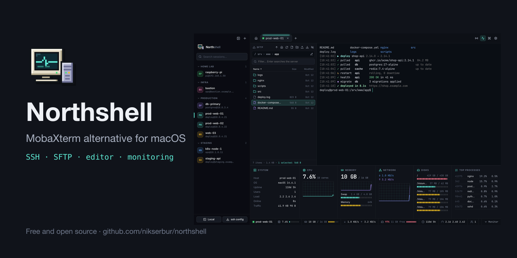This screenshot has height=258, width=517.
Task: Open the settings gear icon
Action: point(496,38)
